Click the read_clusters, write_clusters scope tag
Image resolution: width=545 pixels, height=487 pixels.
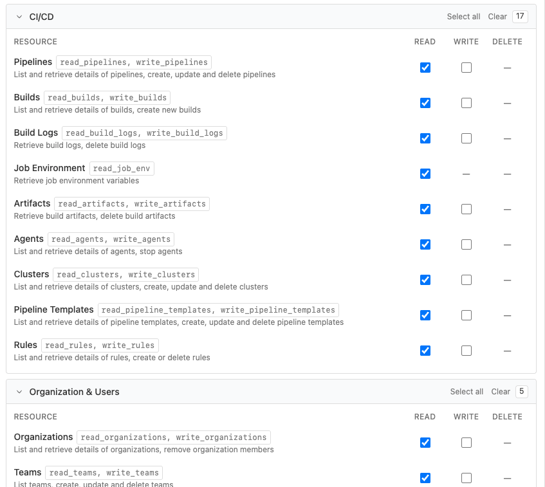click(126, 275)
